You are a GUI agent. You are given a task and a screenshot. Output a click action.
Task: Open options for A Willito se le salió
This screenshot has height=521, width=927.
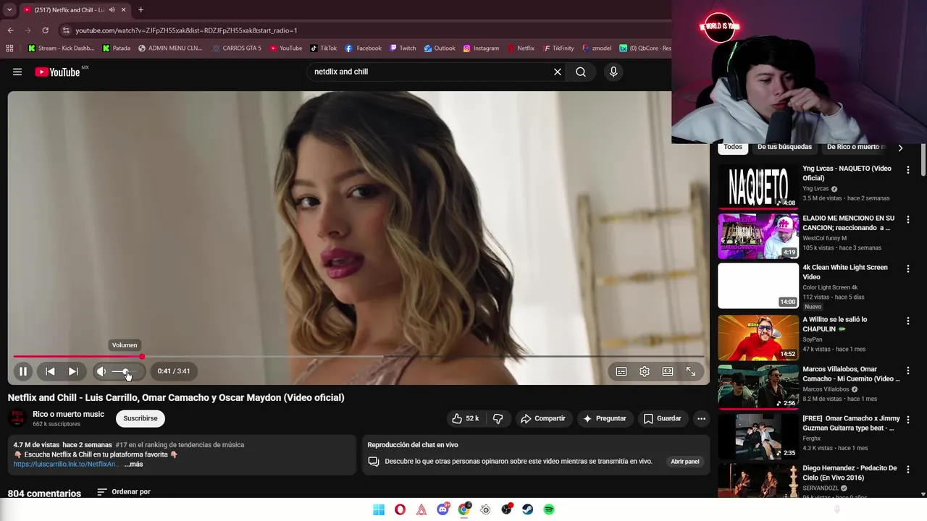908,320
